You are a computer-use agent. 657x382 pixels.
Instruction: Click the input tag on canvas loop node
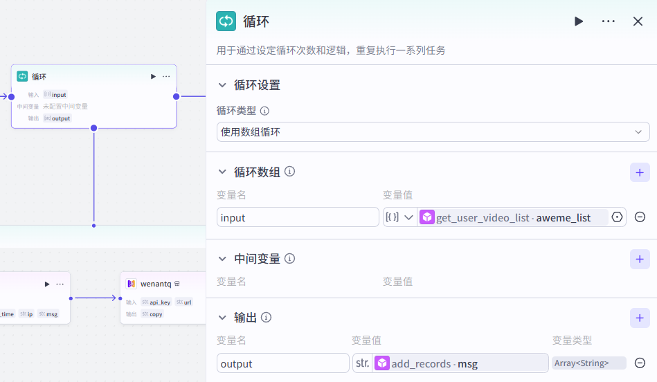[x=55, y=95]
